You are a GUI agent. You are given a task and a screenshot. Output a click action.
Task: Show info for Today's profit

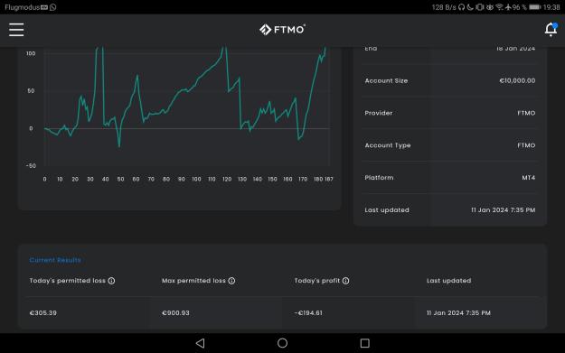(x=345, y=281)
